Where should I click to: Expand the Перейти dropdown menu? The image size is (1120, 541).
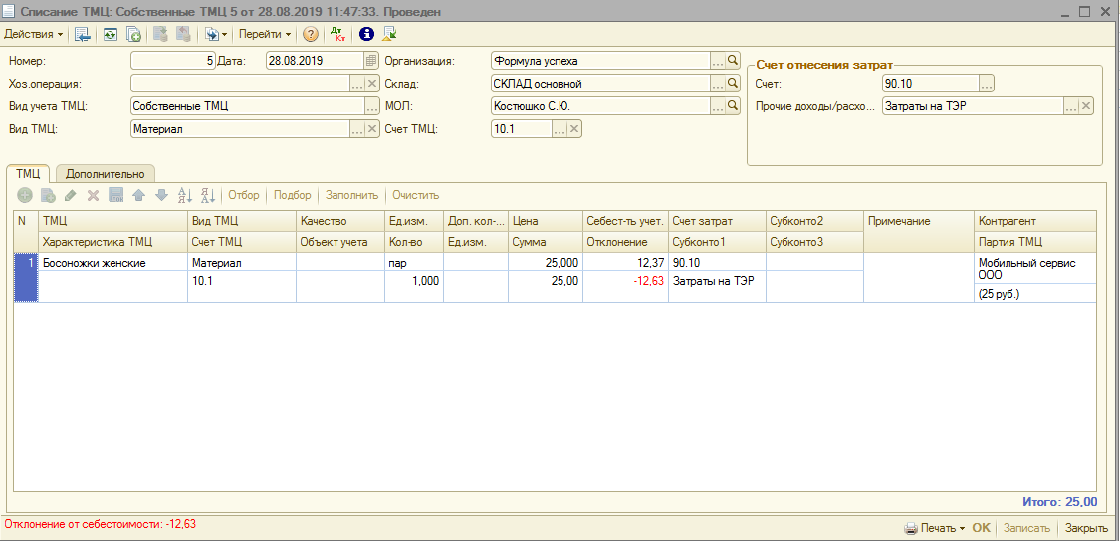(265, 34)
